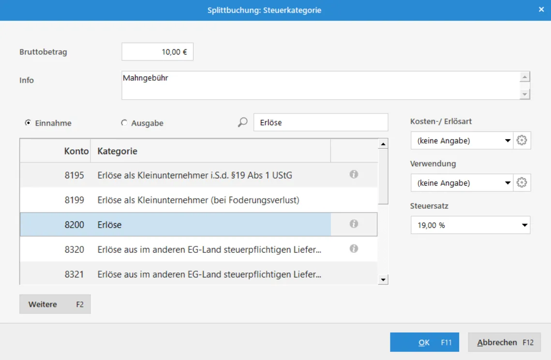The image size is (551, 360).
Task: Click info icon for account 8320
Action: click(354, 248)
